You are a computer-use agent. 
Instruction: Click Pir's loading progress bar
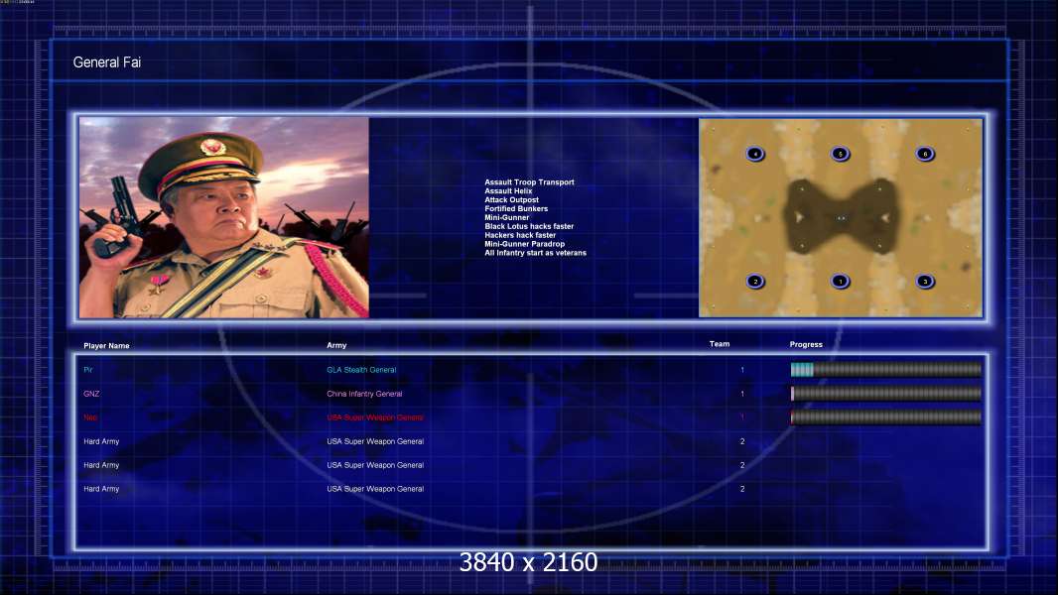click(886, 369)
